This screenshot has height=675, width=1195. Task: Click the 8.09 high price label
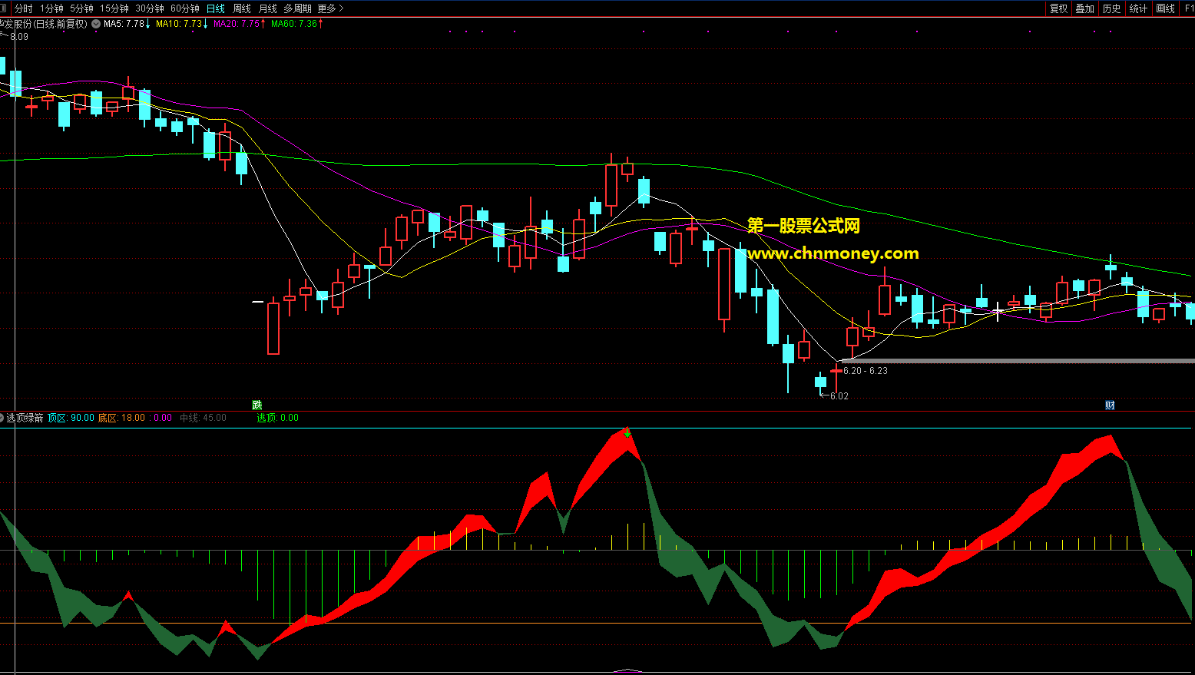pos(18,37)
